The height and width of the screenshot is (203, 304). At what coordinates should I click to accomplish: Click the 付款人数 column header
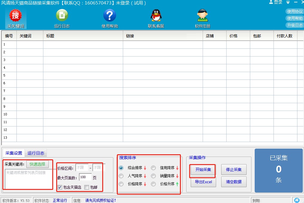coord(285,36)
